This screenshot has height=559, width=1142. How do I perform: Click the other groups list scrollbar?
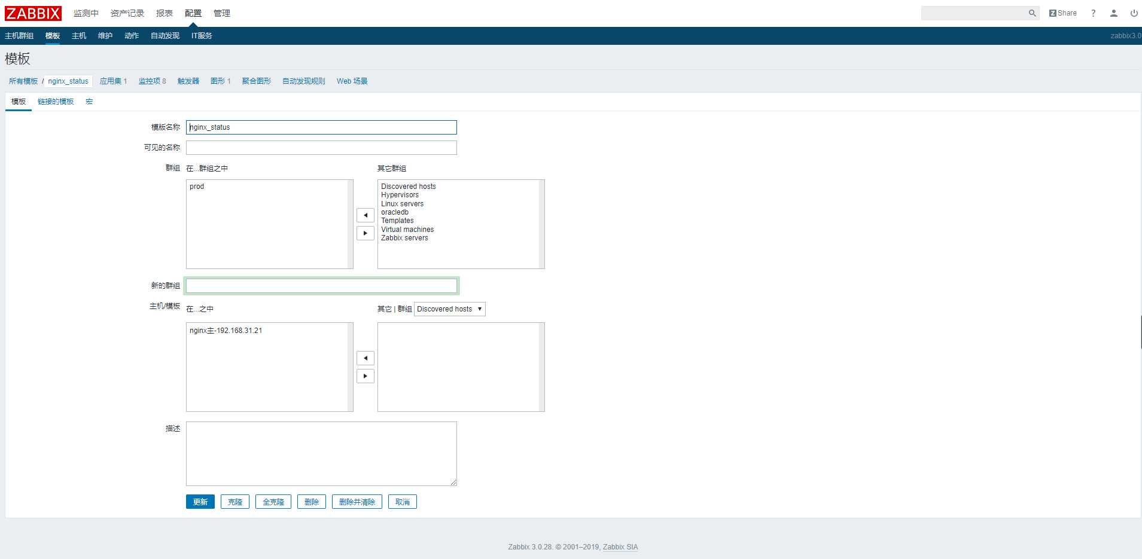click(x=541, y=224)
